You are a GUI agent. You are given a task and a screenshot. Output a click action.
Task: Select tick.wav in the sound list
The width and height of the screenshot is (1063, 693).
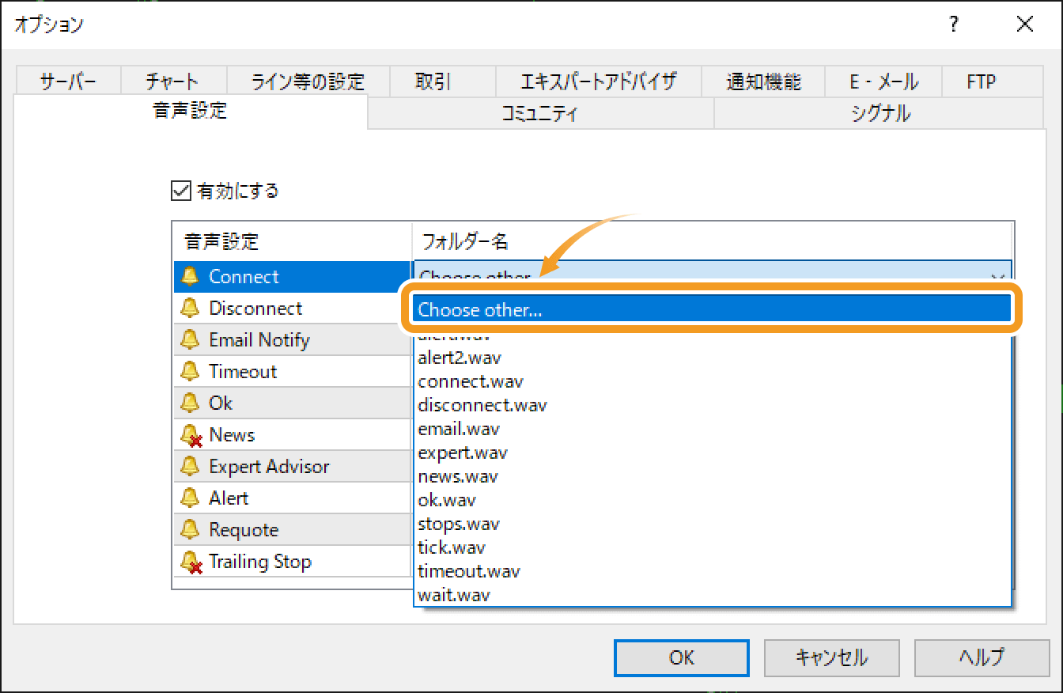[x=451, y=547]
